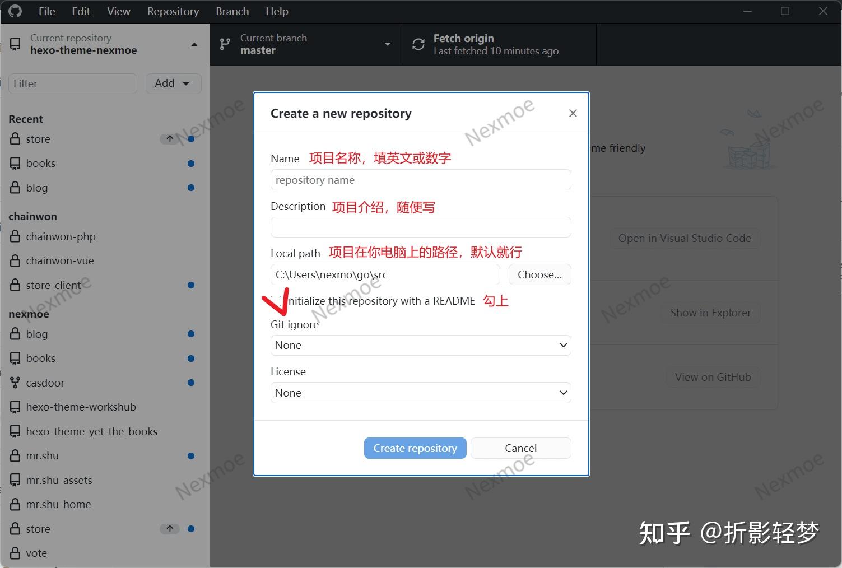842x568 pixels.
Task: Open the Git ignore dropdown
Action: 421,345
